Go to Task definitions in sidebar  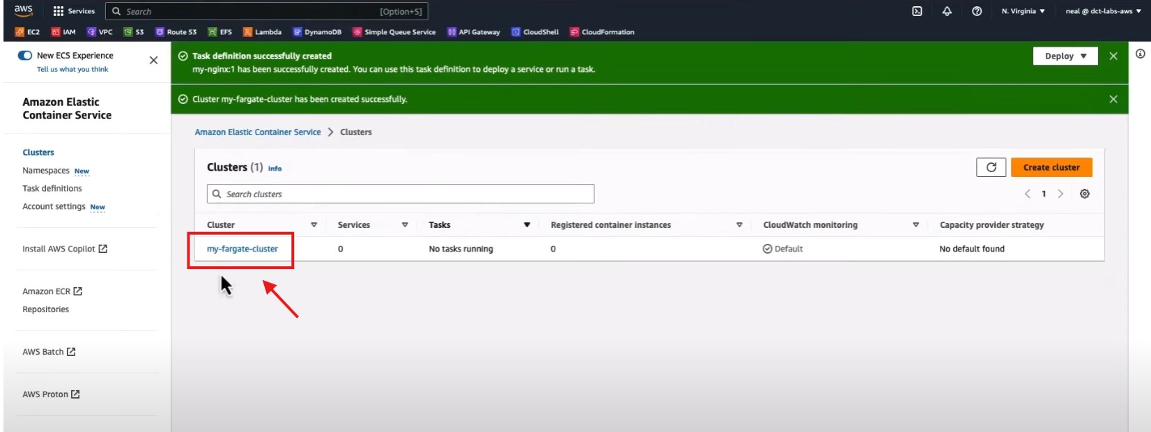click(x=52, y=188)
